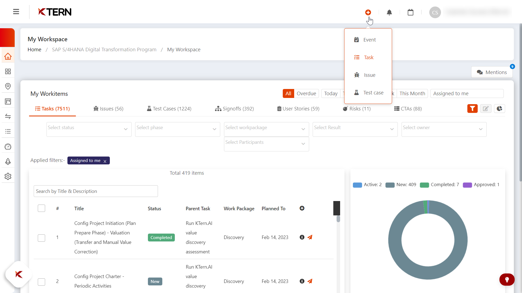Select the This Month filter toggle
The height and width of the screenshot is (293, 522).
point(412,94)
